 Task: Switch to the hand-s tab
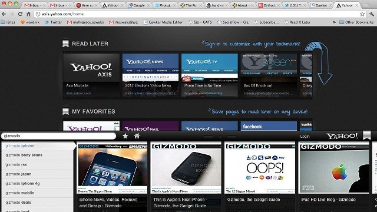216,5
